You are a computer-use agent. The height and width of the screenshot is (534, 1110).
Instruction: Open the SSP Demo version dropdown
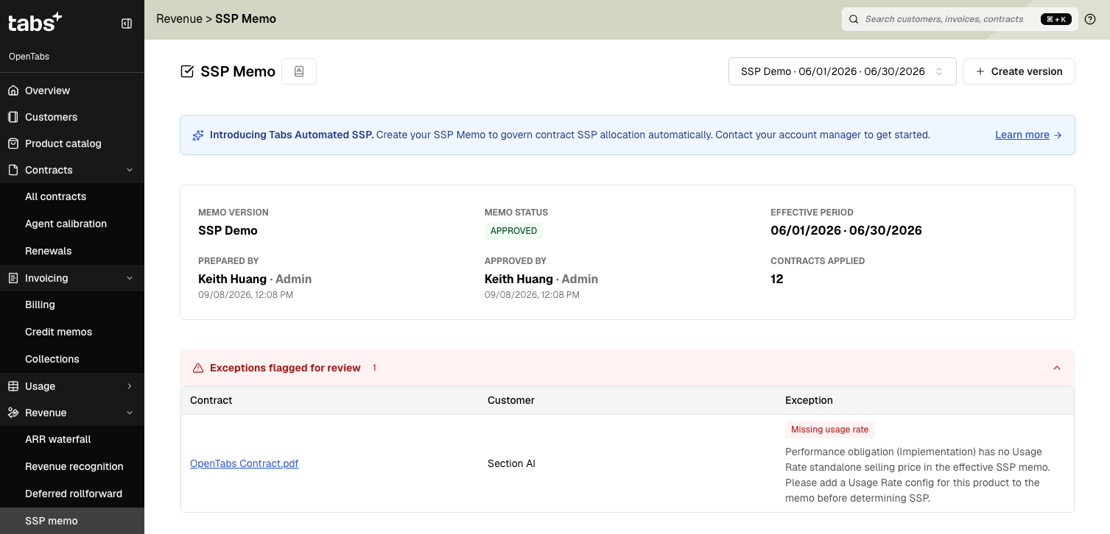click(x=842, y=71)
